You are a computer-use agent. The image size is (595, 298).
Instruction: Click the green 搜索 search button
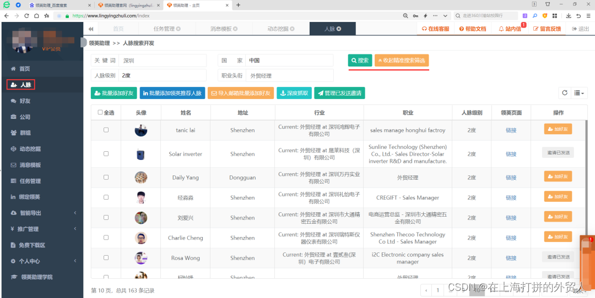click(360, 60)
